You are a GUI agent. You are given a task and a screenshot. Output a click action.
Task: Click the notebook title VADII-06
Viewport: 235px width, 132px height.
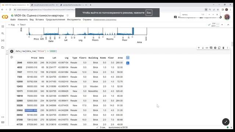click(x=39, y=15)
